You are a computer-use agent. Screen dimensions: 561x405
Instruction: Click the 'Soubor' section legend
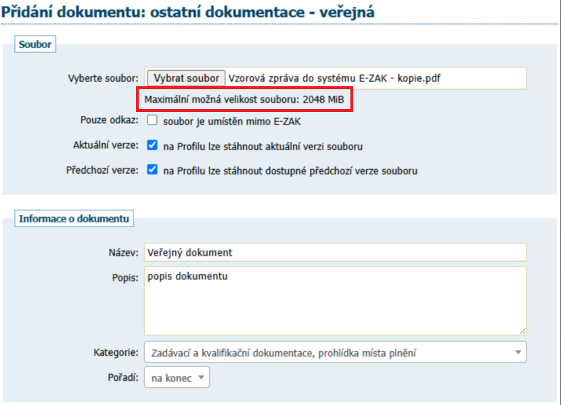point(35,44)
